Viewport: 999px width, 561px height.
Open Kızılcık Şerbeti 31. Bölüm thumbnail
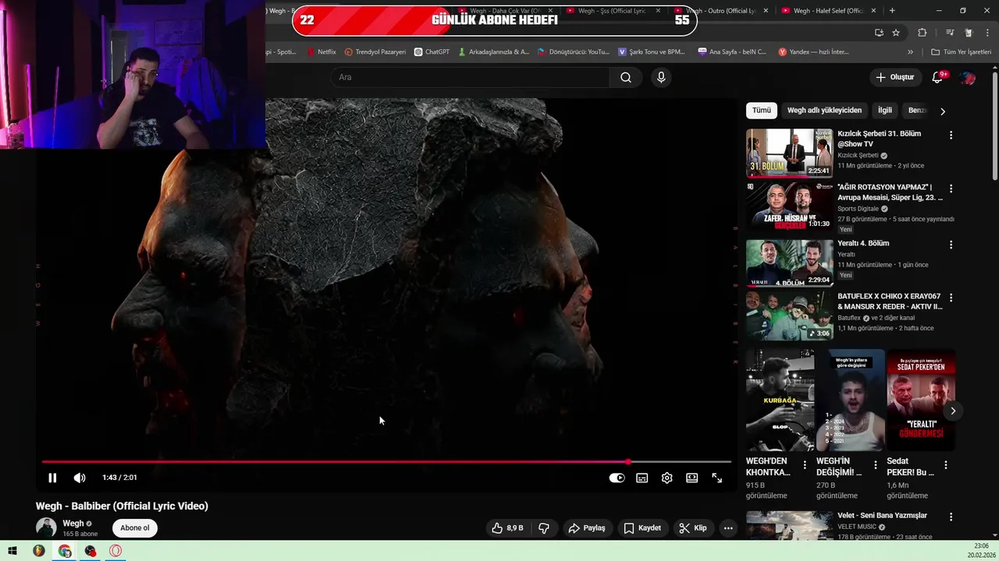[x=789, y=153]
